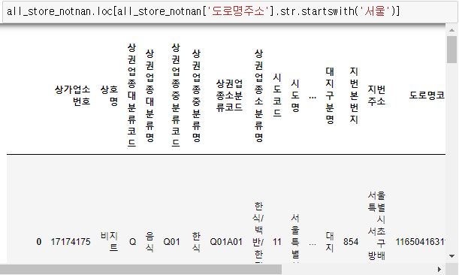Click the 도로명코드 cell starting '116504163'

pos(421,242)
